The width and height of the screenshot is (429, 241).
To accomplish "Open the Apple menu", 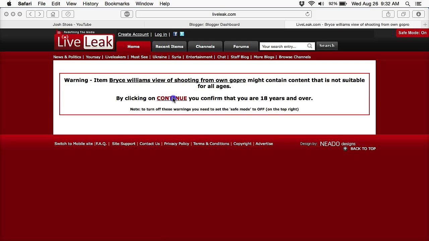I will click(9, 4).
